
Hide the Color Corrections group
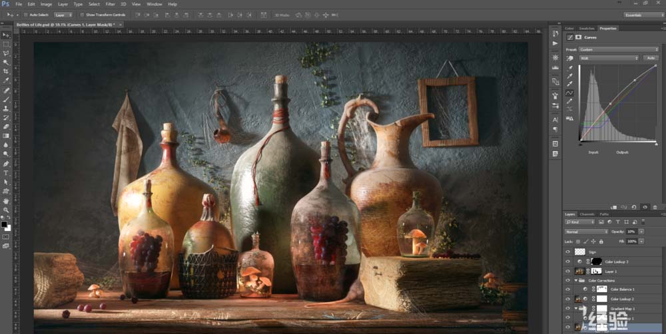click(x=567, y=280)
